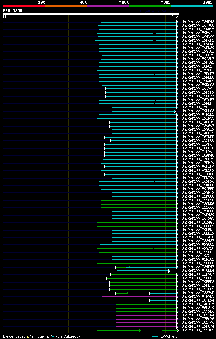
Task: Select the UniRef100_Q9LUE6 label
Action: point(198,263)
